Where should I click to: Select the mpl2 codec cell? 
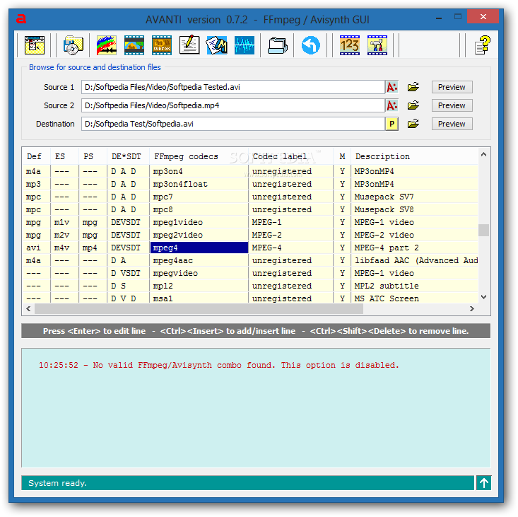tap(199, 286)
